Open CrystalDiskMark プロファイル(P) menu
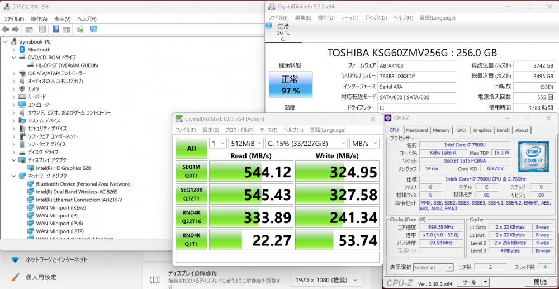Screen dimensions: 559x289 pyautogui.click(x=239, y=130)
